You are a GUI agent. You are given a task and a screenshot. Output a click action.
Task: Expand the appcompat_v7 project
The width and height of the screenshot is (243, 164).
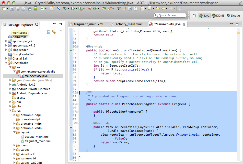pos(7,41)
